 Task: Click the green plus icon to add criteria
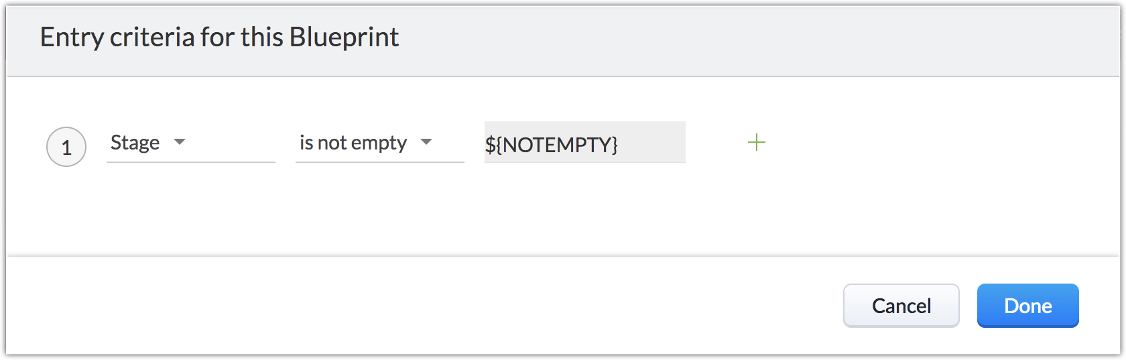click(x=756, y=142)
